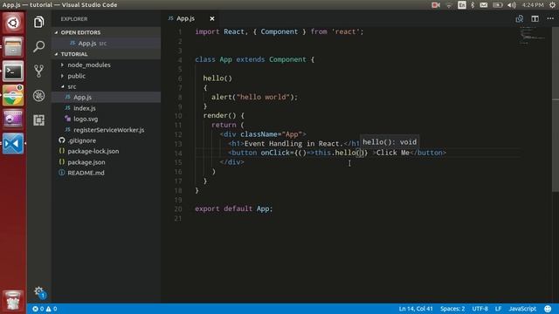Click the screen recorder icon in top panel

(436, 5)
